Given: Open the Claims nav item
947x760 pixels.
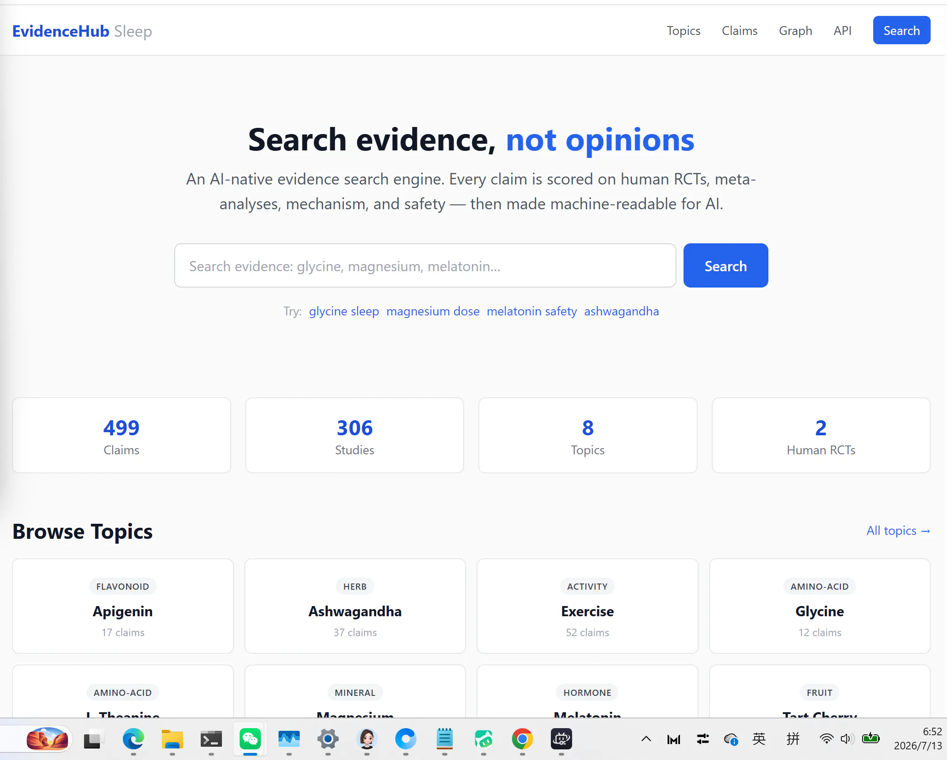Looking at the screenshot, I should [x=740, y=31].
